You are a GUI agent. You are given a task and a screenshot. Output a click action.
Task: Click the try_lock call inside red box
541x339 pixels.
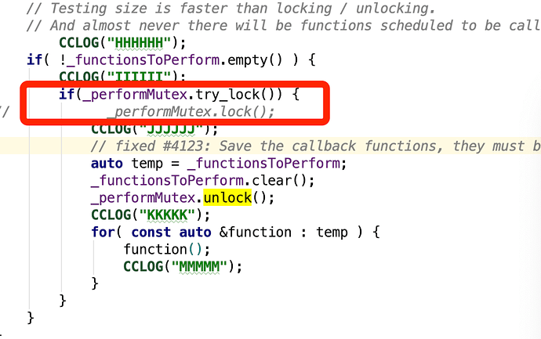(x=227, y=95)
